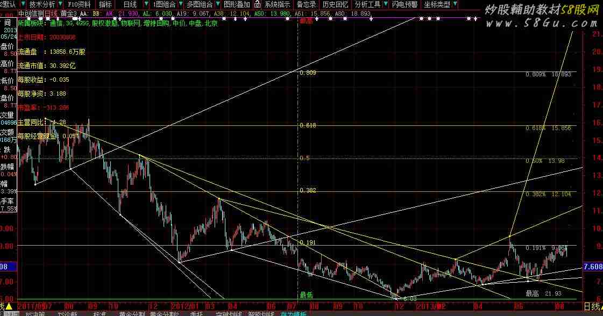
Task: Click the 股权激励 sector tag
Action: pos(105,23)
